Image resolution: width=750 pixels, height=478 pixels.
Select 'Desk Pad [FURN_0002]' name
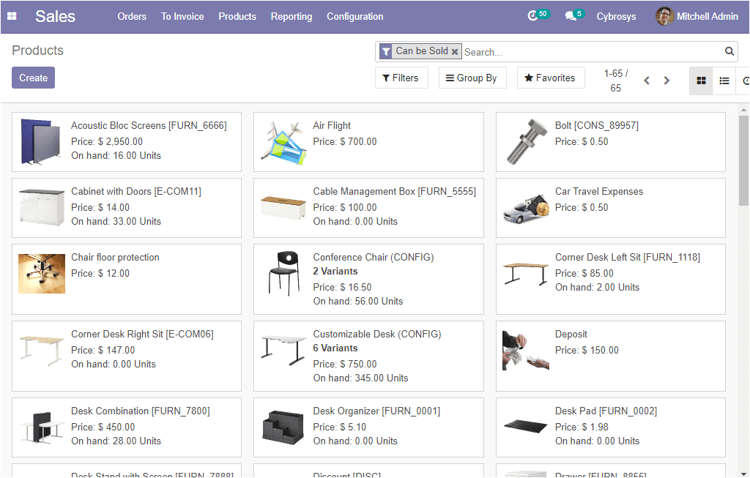[x=606, y=411]
